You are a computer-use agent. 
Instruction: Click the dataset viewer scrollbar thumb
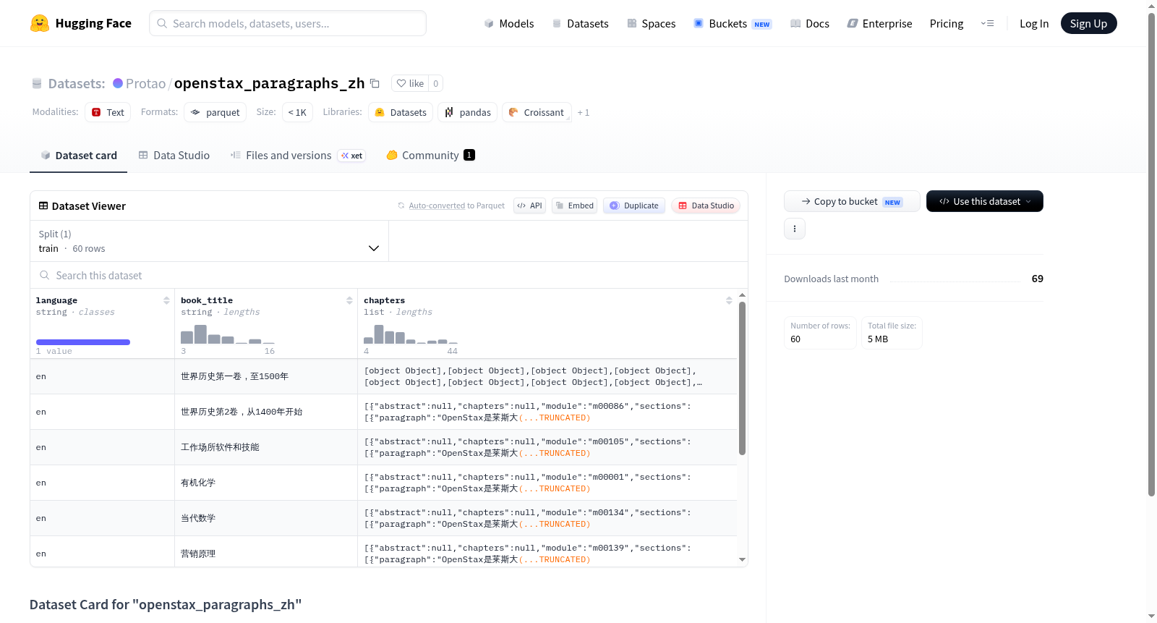coord(742,378)
